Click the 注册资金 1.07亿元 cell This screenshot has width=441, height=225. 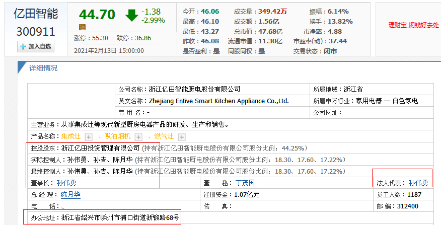286,195
